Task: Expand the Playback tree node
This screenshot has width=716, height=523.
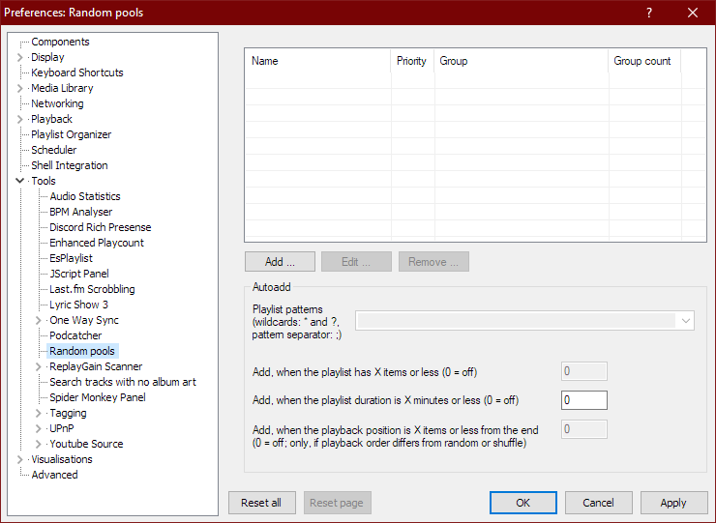Action: click(x=19, y=120)
